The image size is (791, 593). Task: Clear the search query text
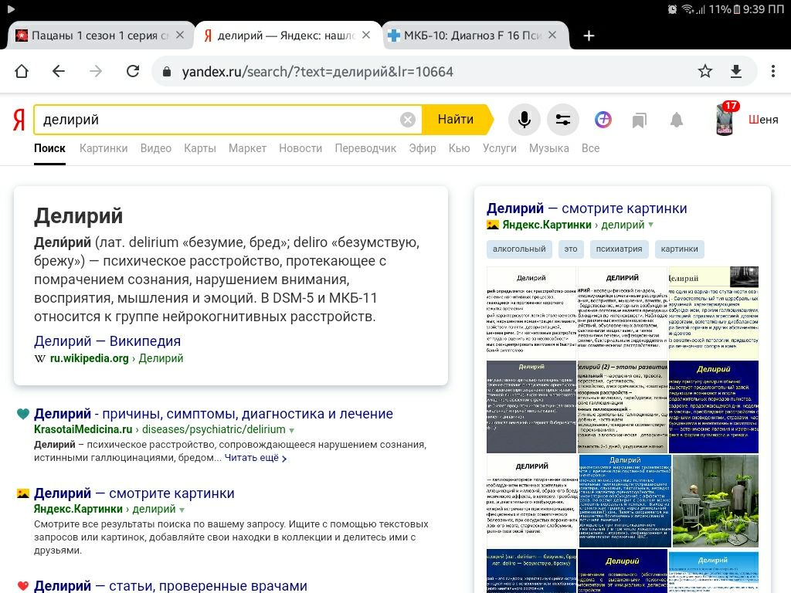coord(408,120)
